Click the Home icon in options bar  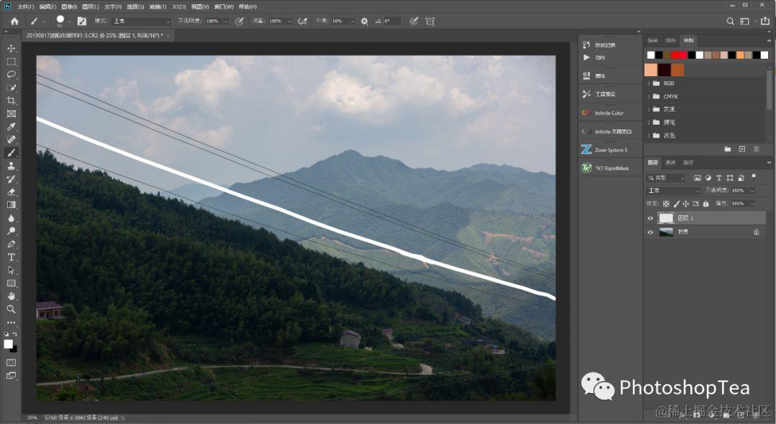14,22
